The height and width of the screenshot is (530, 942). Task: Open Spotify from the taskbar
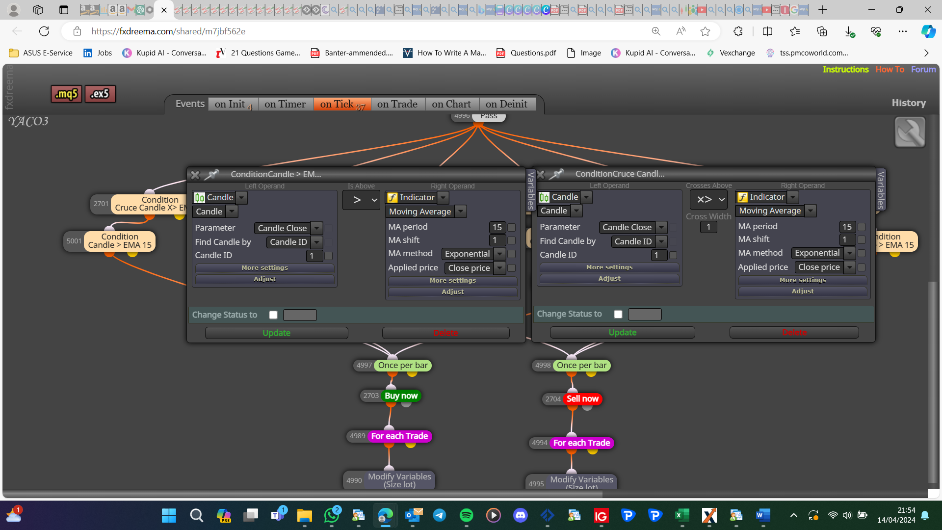466,515
